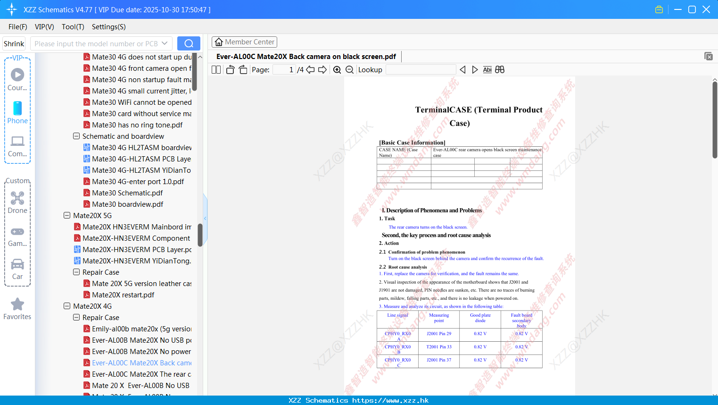
Task: Open Mate30 has no ring tone.pdf
Action: tap(137, 125)
